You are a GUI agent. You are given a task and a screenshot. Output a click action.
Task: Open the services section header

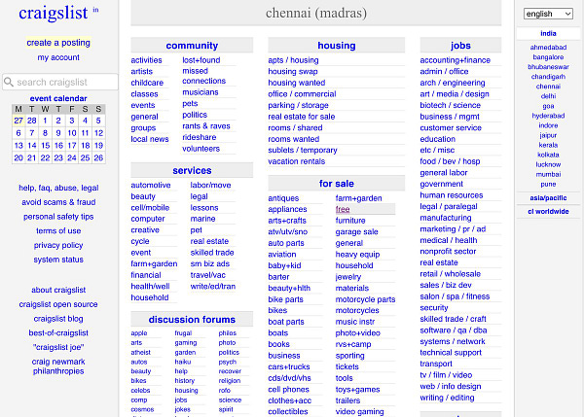192,170
